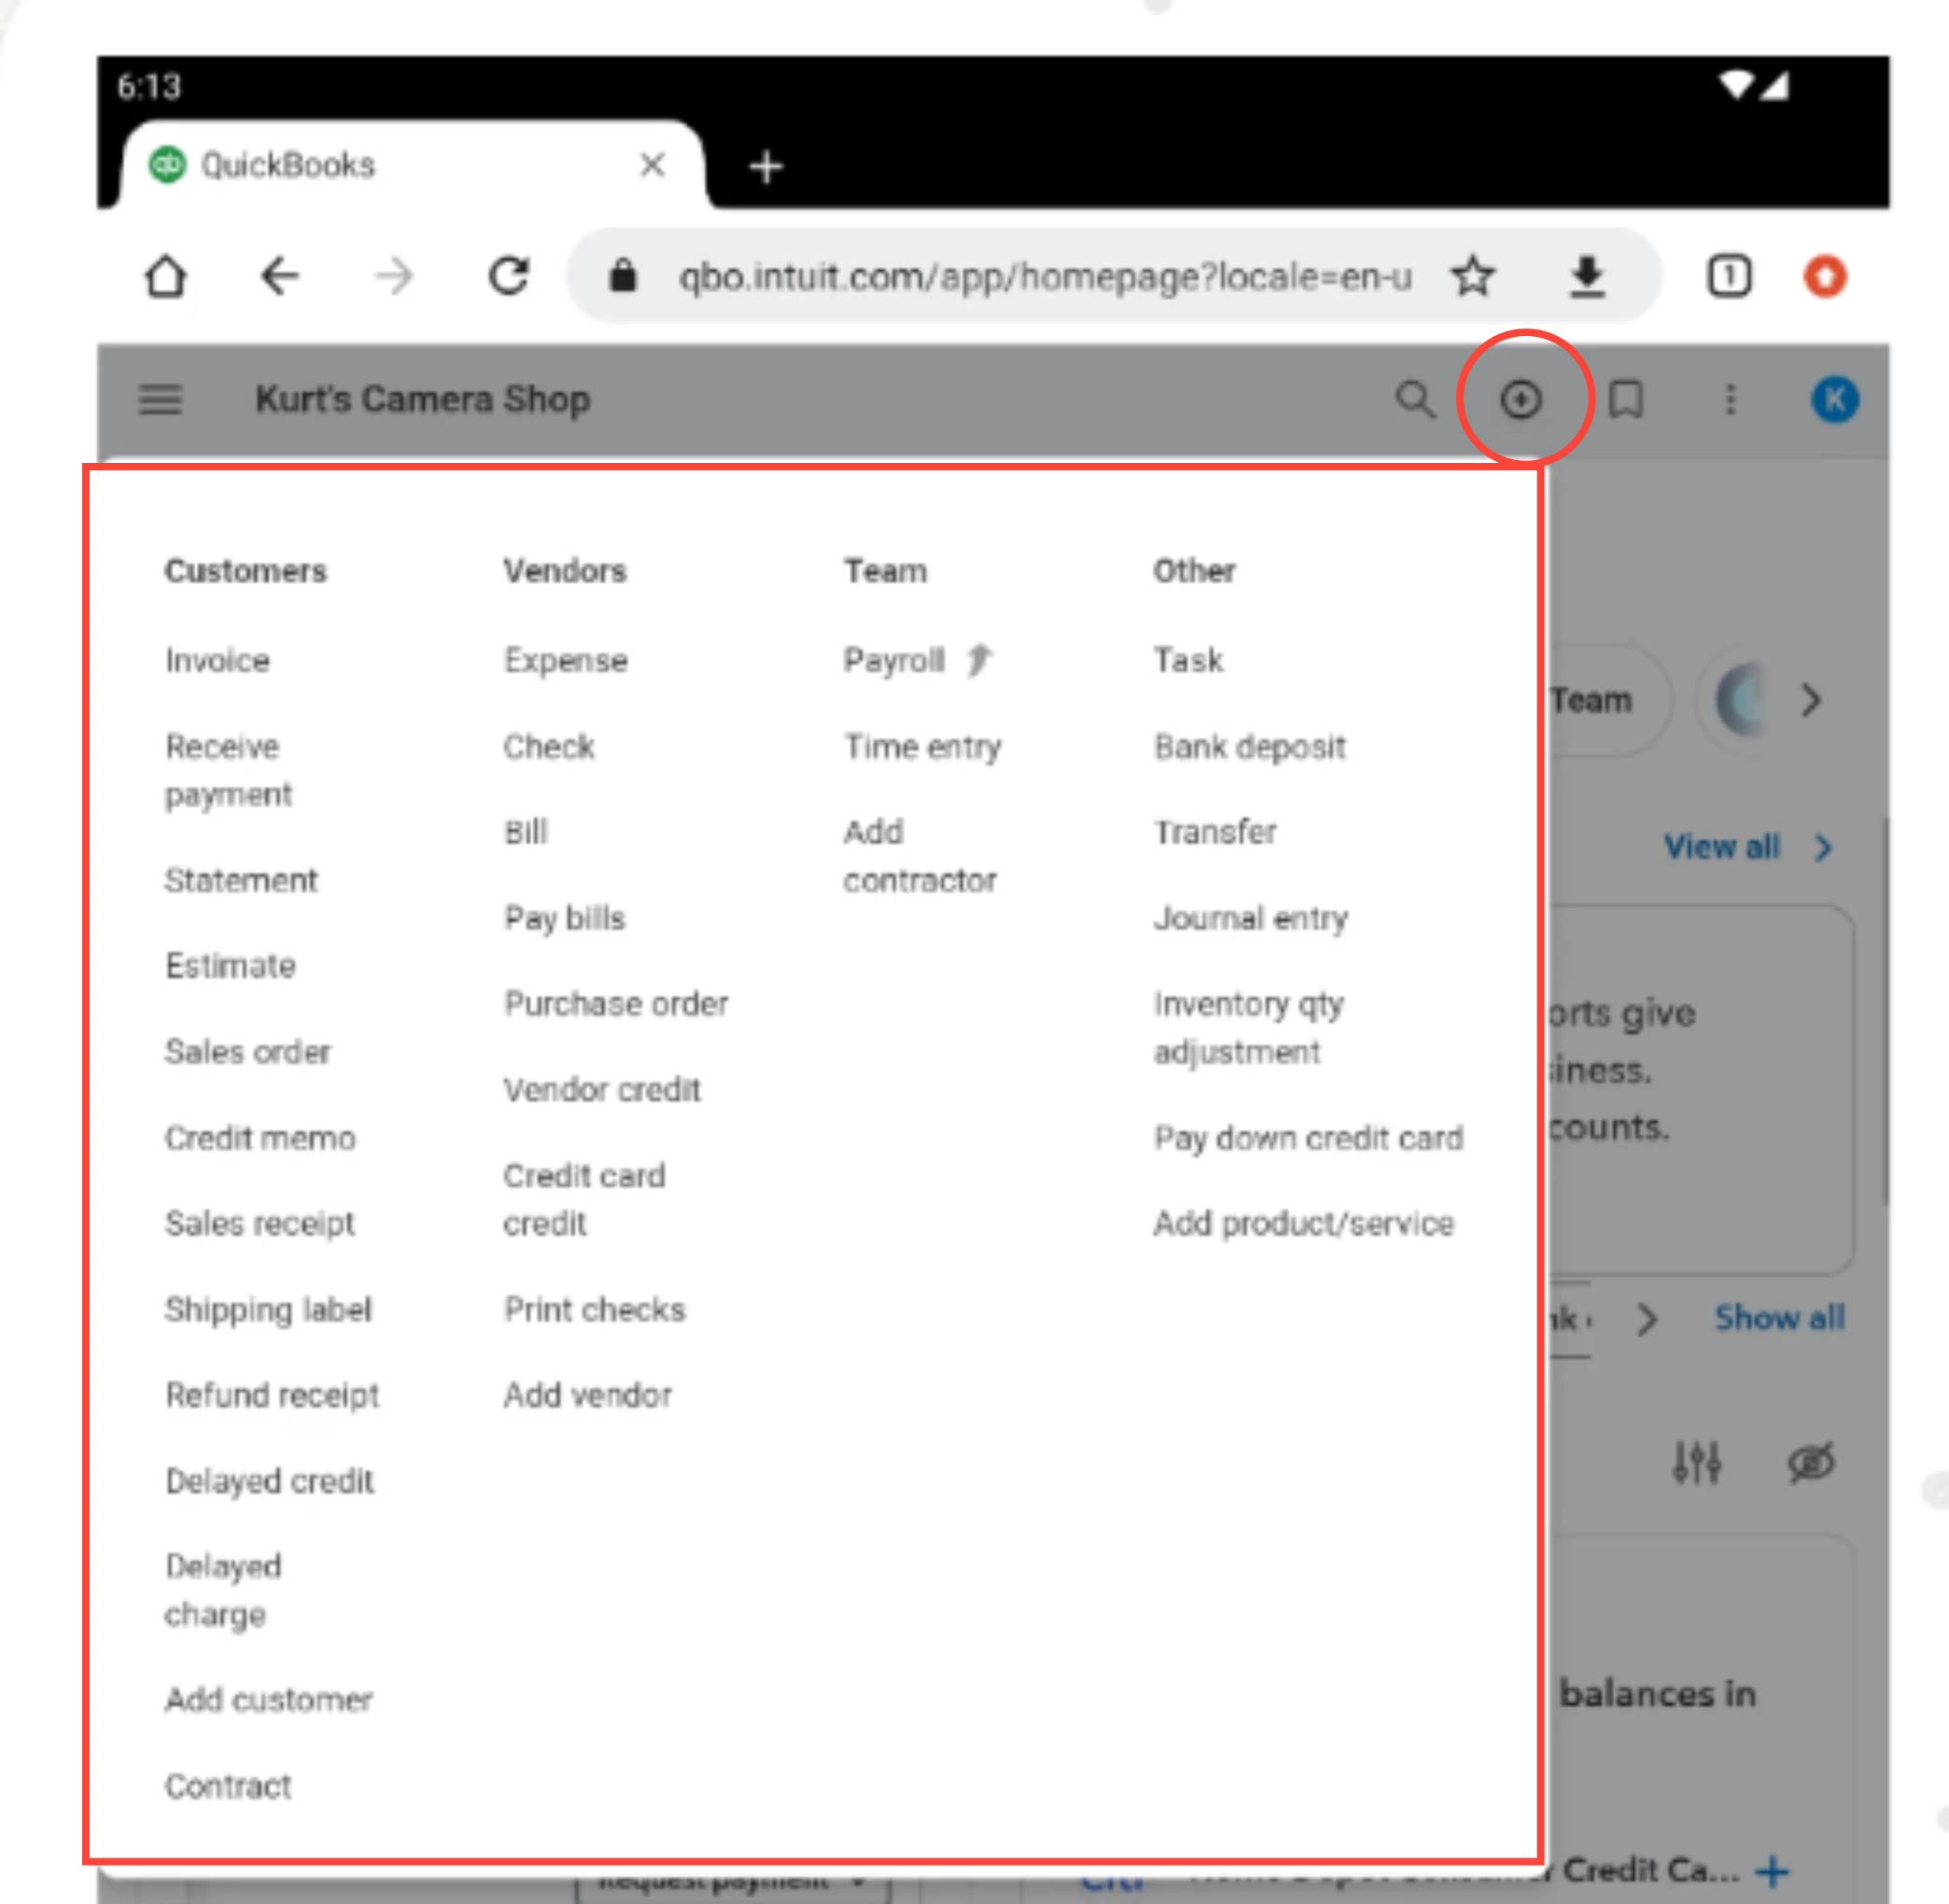Navigate forward in the browser
This screenshot has height=1904, width=1949.
394,276
